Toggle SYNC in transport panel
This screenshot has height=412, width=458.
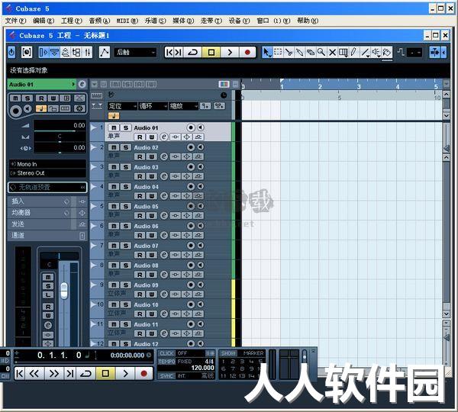coord(166,376)
